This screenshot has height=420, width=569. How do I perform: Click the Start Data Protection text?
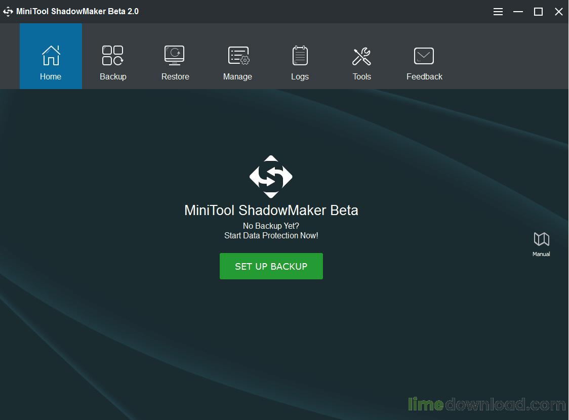tap(271, 235)
